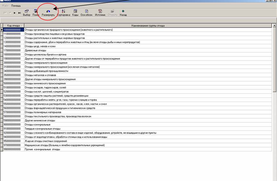Skip to the last record
Image resolution: width=277 pixels, height=181 pixels.
point(20,13)
